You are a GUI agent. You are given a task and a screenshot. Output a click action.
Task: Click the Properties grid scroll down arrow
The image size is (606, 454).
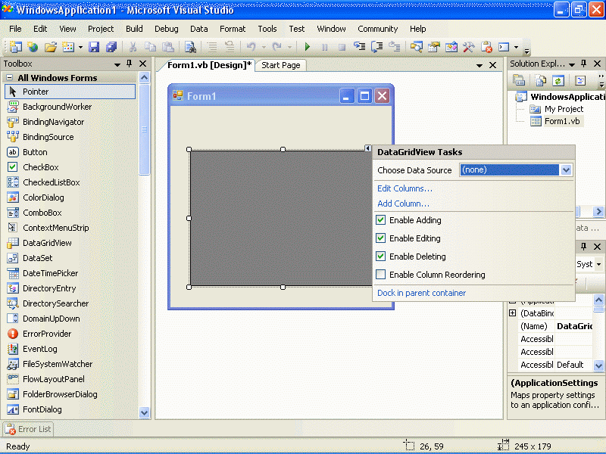tap(598, 365)
